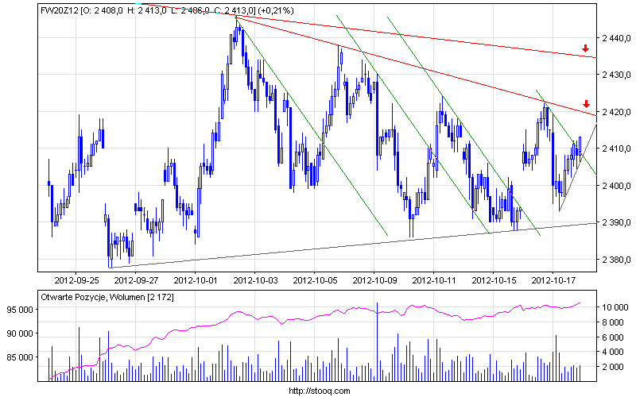Click the 2 000 volume axis label
Screen dimensions: 636x397
[613, 367]
